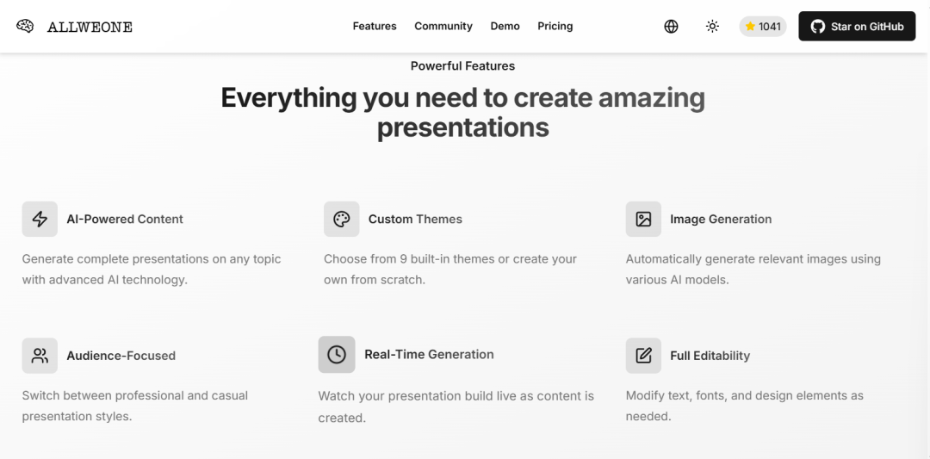Go to the Demo nav link
Image resolution: width=930 pixels, height=459 pixels.
tap(505, 26)
